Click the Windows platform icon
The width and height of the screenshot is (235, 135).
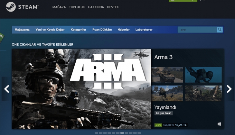219,124
